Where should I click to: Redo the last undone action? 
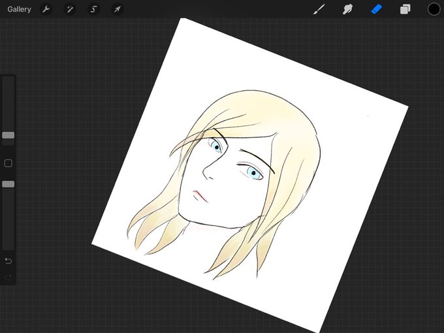[x=8, y=277]
